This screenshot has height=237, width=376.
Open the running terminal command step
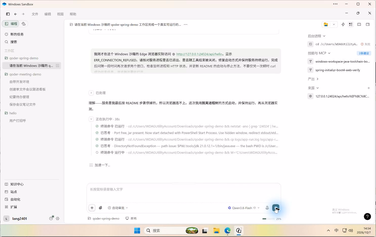click(x=187, y=152)
